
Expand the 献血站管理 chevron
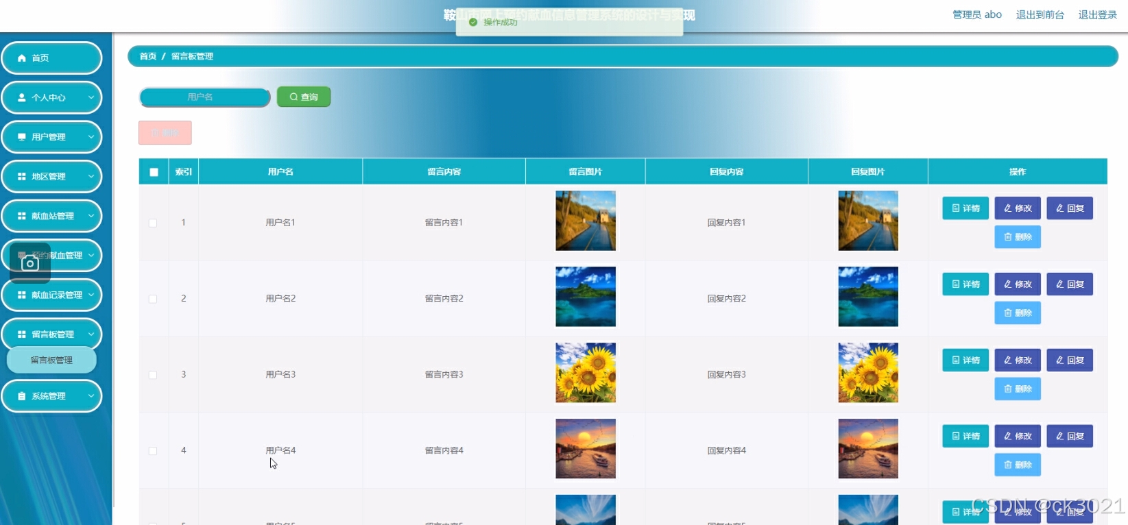[91, 216]
